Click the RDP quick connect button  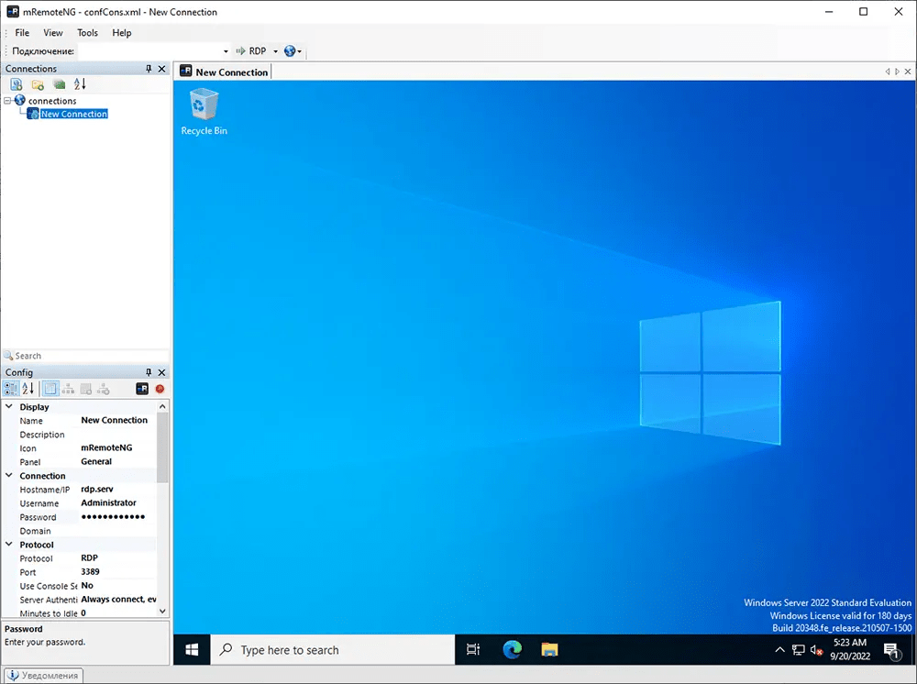pyautogui.click(x=251, y=50)
